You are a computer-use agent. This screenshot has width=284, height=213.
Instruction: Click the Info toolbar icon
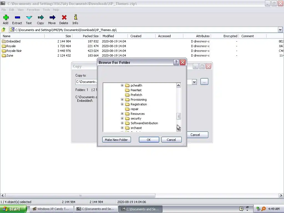coord(75,17)
